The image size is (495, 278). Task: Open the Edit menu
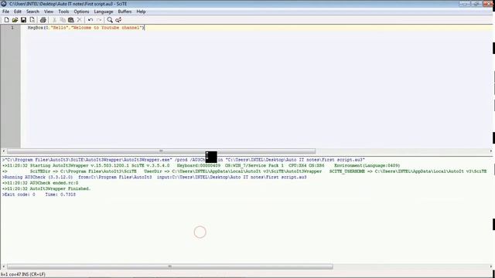(18, 12)
